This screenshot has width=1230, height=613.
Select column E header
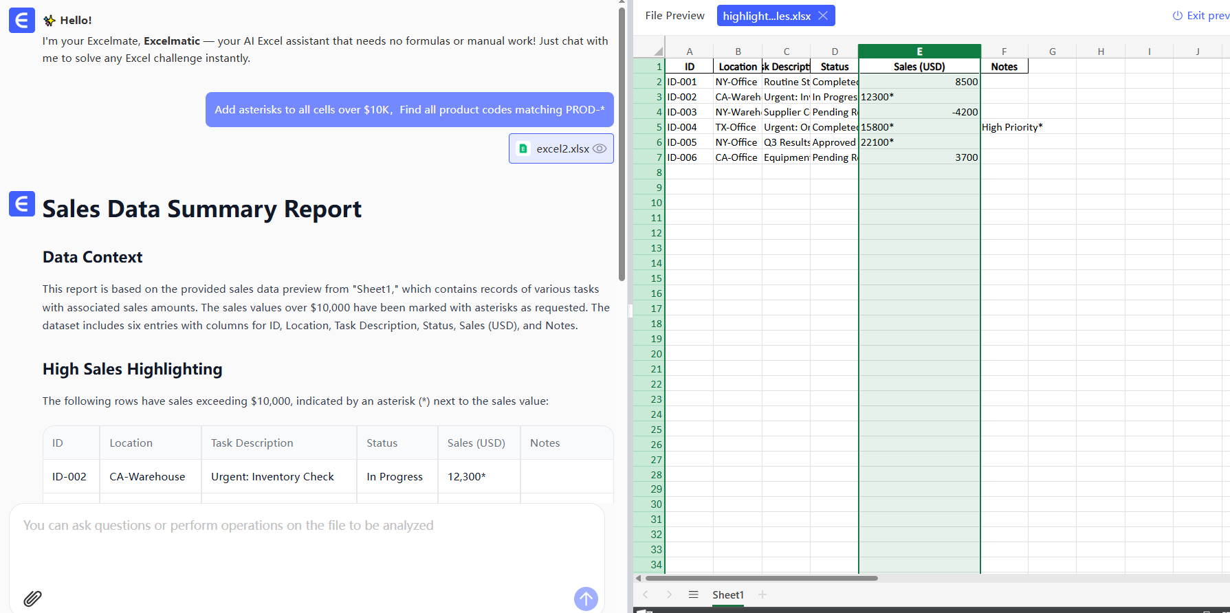click(x=919, y=52)
